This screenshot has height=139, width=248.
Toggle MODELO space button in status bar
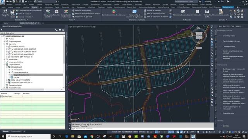point(142,132)
